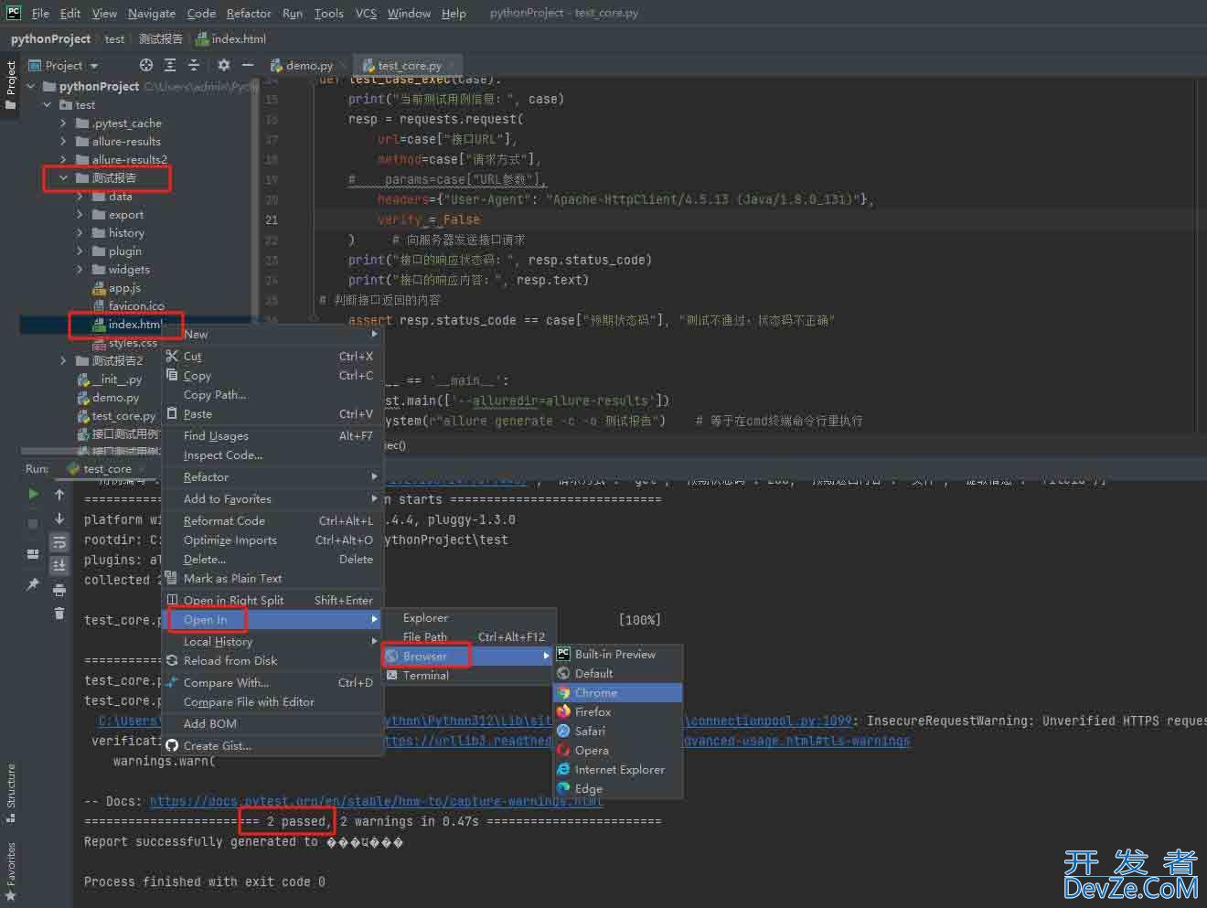The height and width of the screenshot is (908, 1207).
Task: Click the Collapse All icon in Project panel
Action: tap(193, 65)
